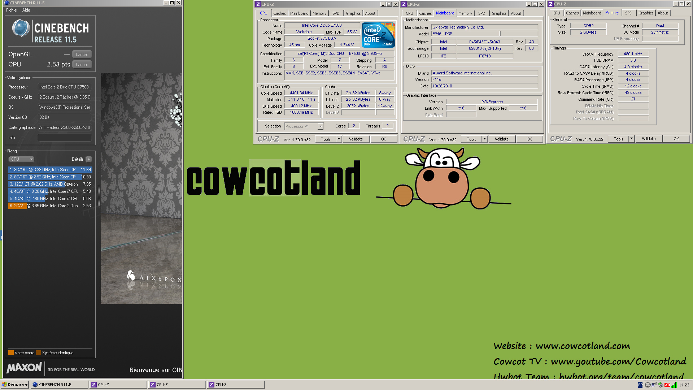693x390 pixels.
Task: Click the Intel Core 2 Duo logo badge
Action: (x=378, y=35)
